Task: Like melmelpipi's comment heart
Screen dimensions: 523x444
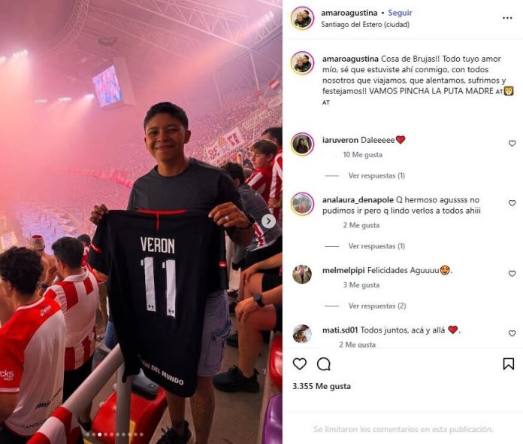Action: (x=512, y=274)
